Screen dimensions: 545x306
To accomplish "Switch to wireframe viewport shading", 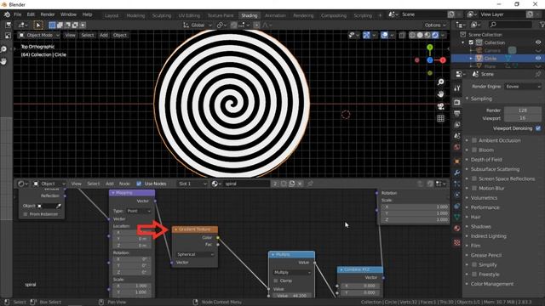I will [412, 35].
